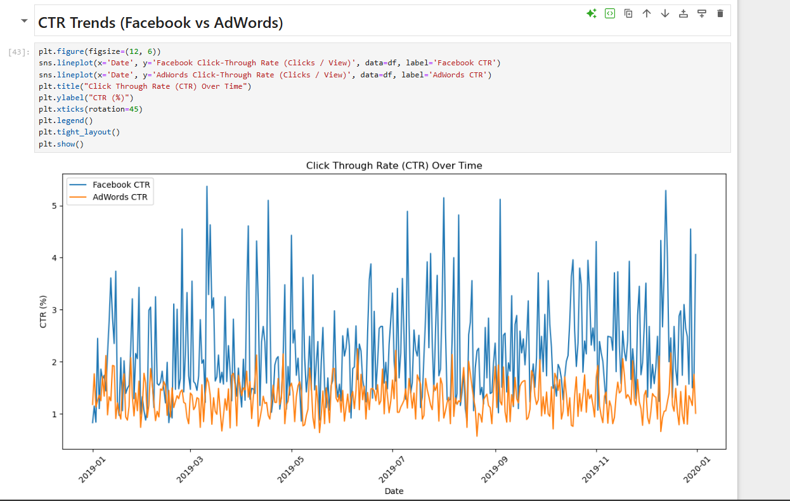790x501 pixels.
Task: Click the green AI assistant sparkle icon
Action: (591, 13)
